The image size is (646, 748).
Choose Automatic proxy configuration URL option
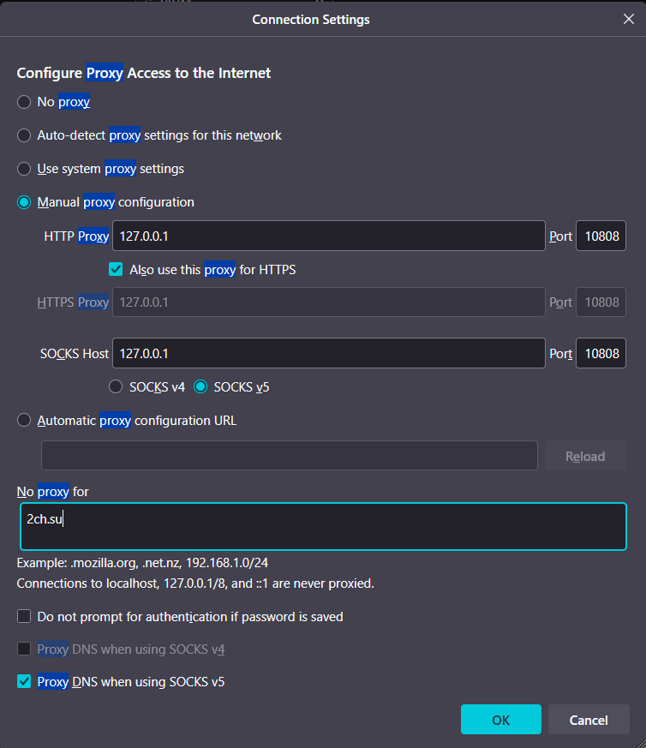click(24, 421)
